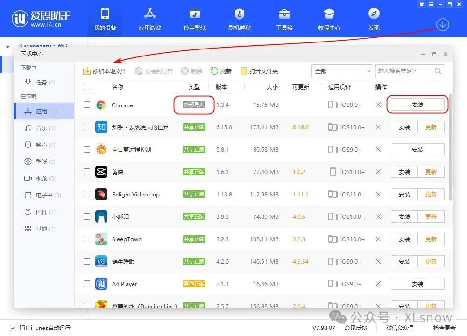Click the 知乎 app icon
The image size is (467, 336).
click(x=101, y=127)
